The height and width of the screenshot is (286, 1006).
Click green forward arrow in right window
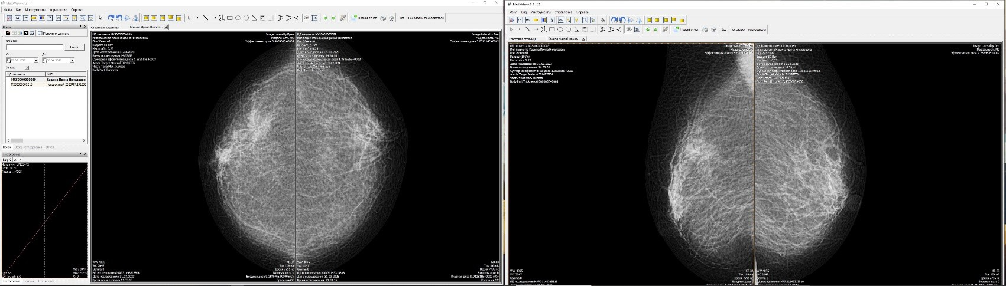click(x=655, y=29)
